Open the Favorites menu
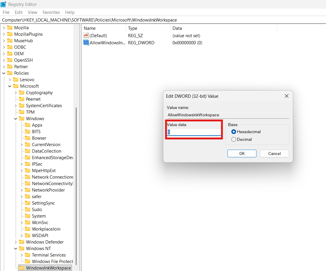Viewport: 326px width, 271px height. pos(51,12)
